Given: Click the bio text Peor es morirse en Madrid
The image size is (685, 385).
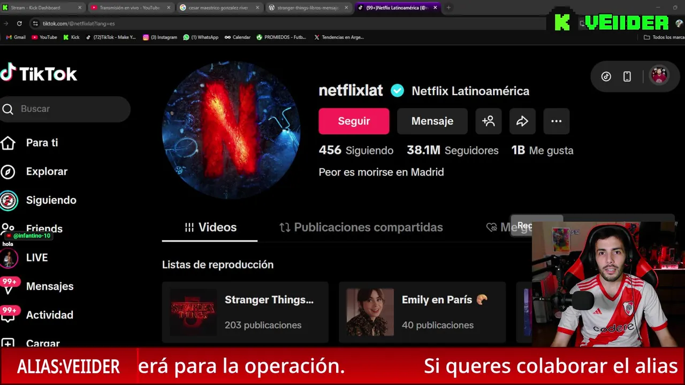Looking at the screenshot, I should coord(381,172).
